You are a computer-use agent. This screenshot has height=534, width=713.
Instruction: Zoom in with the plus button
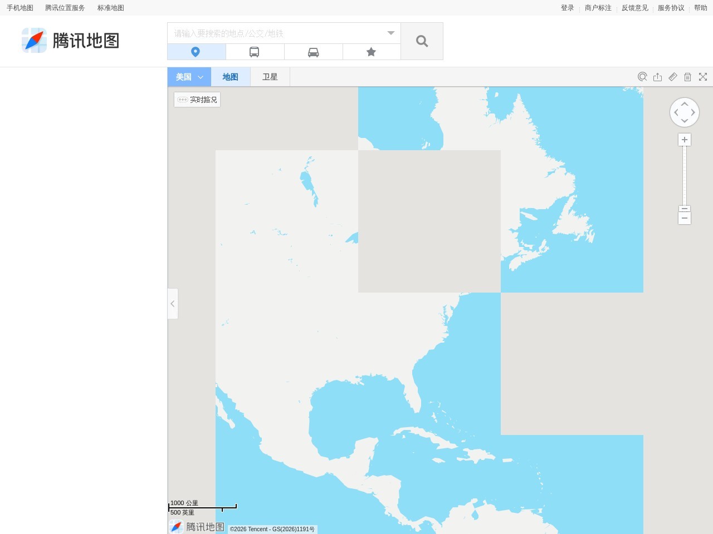tap(685, 140)
